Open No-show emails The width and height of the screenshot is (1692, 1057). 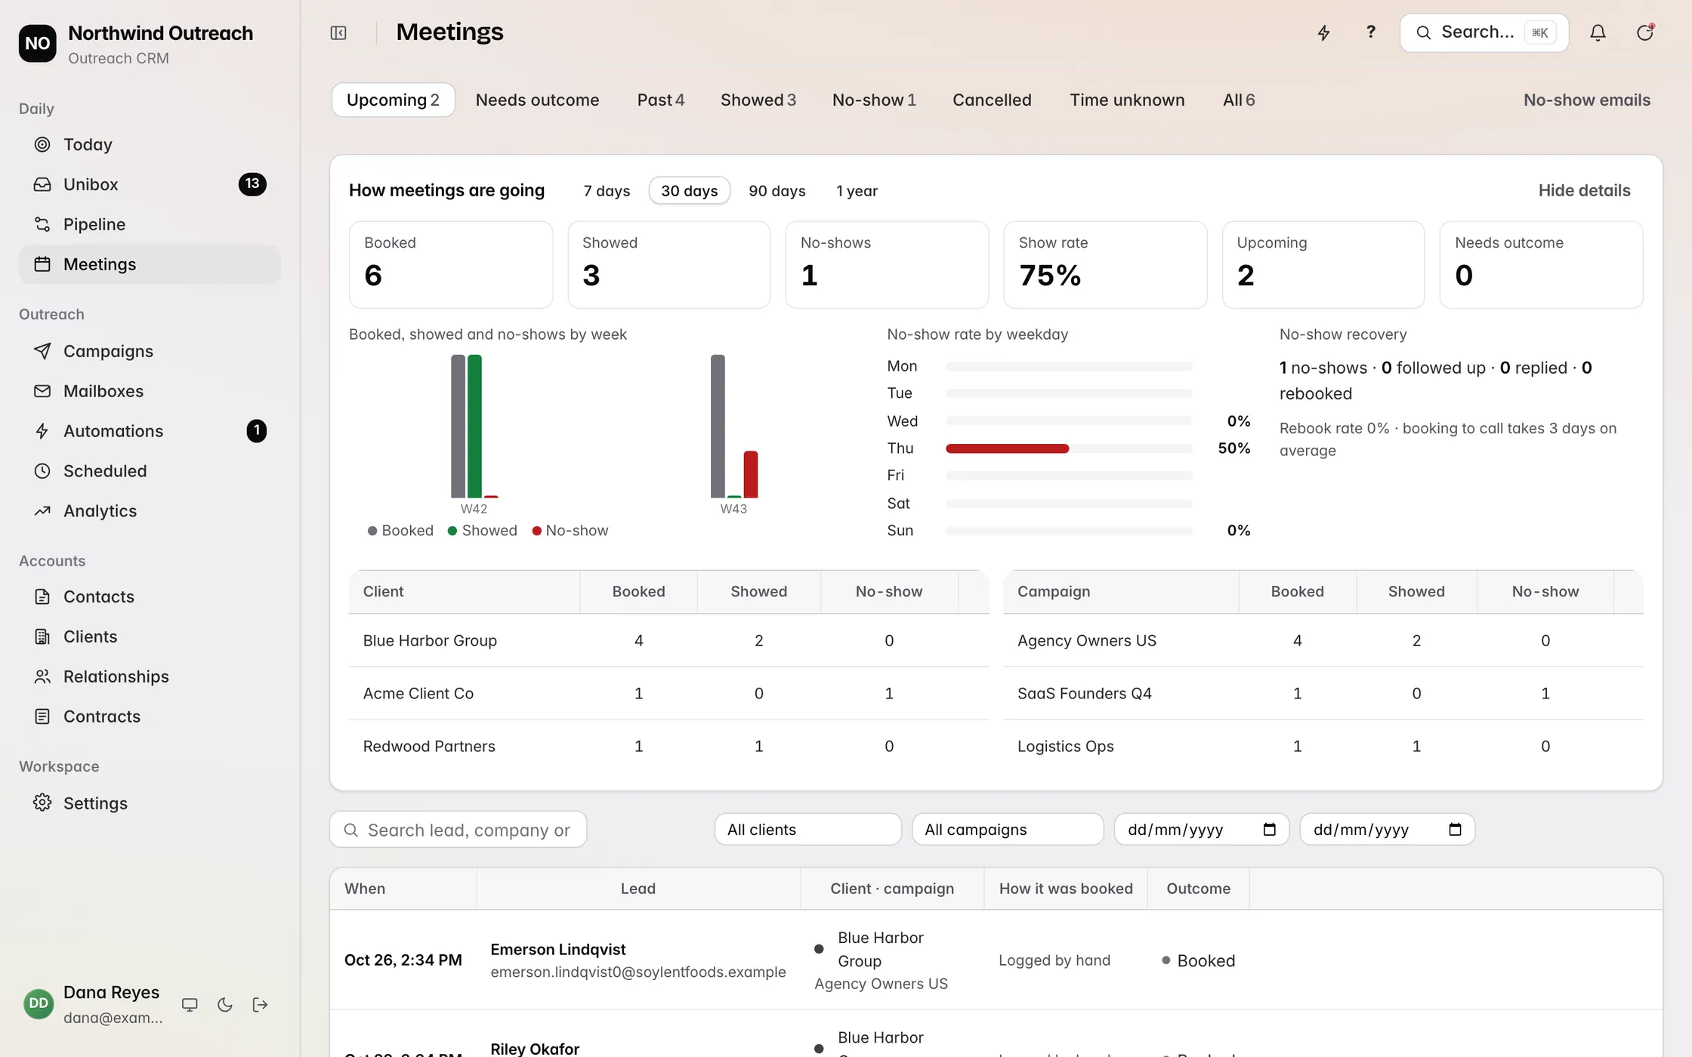click(x=1586, y=100)
